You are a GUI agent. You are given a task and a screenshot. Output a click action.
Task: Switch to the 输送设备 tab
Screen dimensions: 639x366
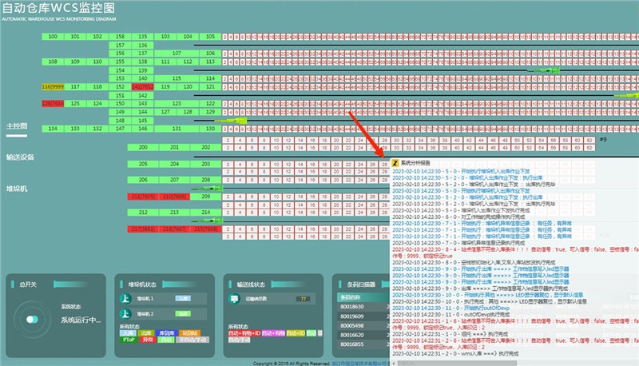tap(20, 157)
